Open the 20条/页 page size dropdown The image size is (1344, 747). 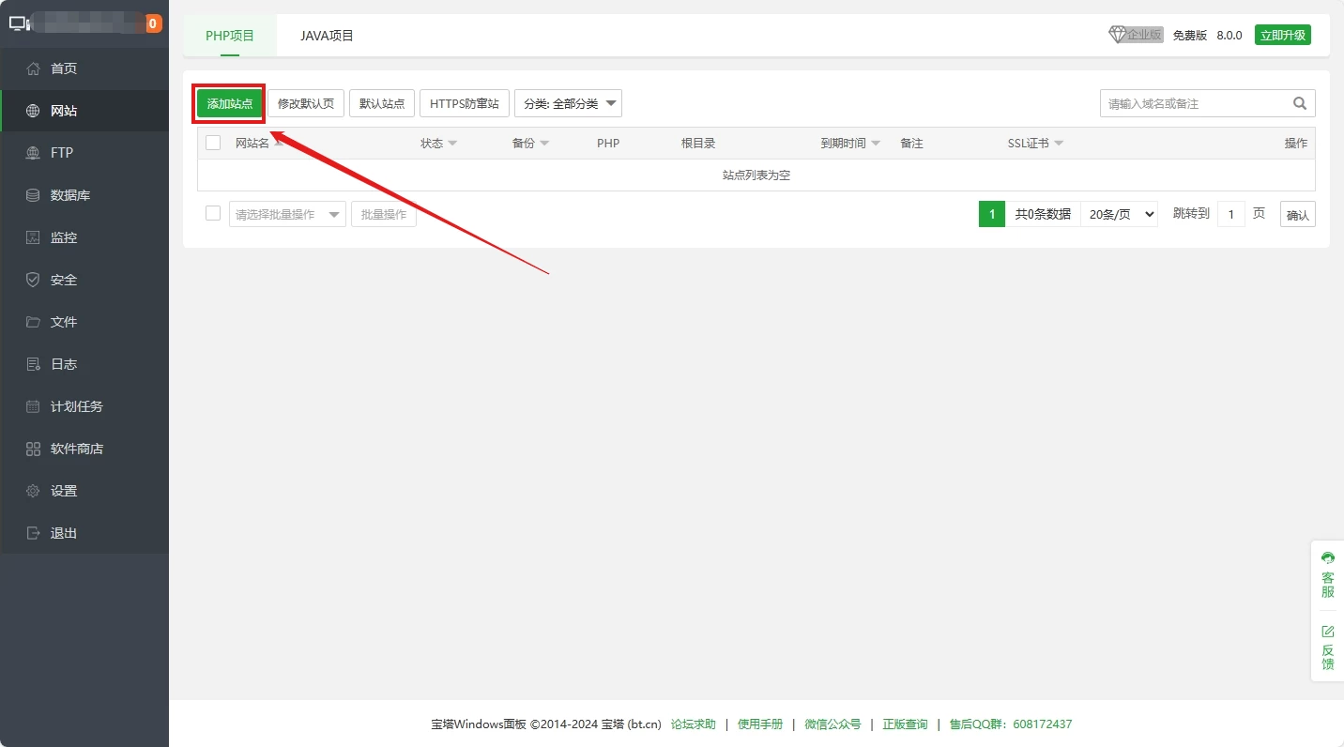[x=1119, y=214]
